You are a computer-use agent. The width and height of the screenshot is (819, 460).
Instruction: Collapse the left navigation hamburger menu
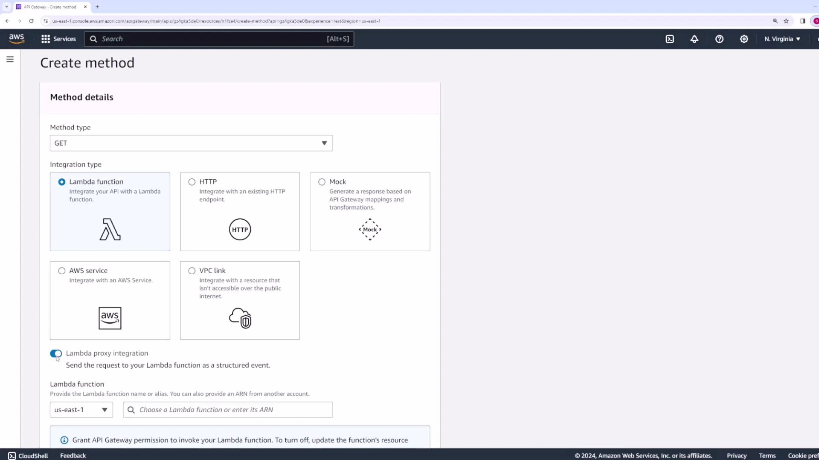click(x=10, y=59)
